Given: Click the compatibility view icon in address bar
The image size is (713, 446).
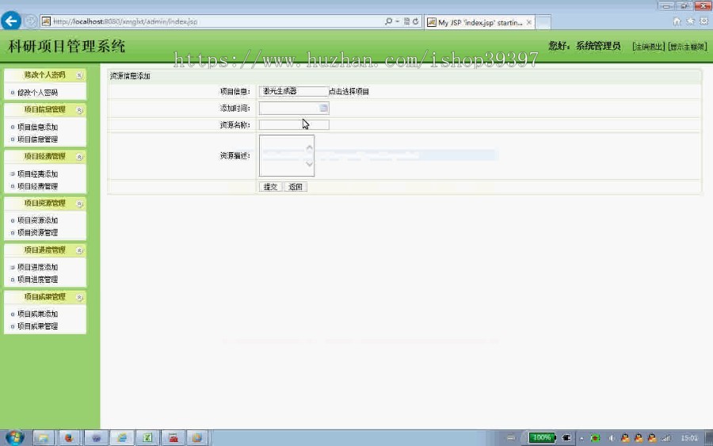Looking at the screenshot, I should [x=406, y=21].
